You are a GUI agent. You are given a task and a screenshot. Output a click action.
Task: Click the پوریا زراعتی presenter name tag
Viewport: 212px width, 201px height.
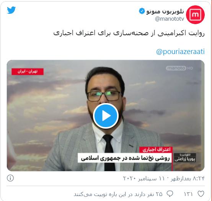185,158
